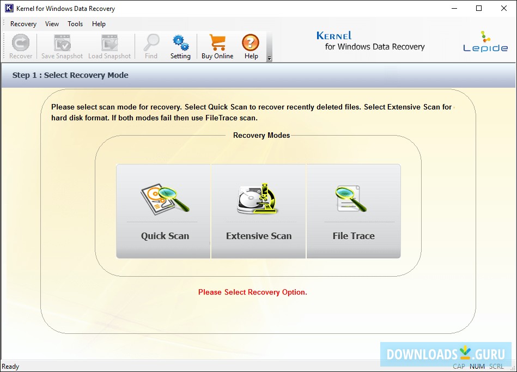The image size is (517, 372).
Task: Maximize the Kernel Data Recovery window
Action: pos(479,8)
